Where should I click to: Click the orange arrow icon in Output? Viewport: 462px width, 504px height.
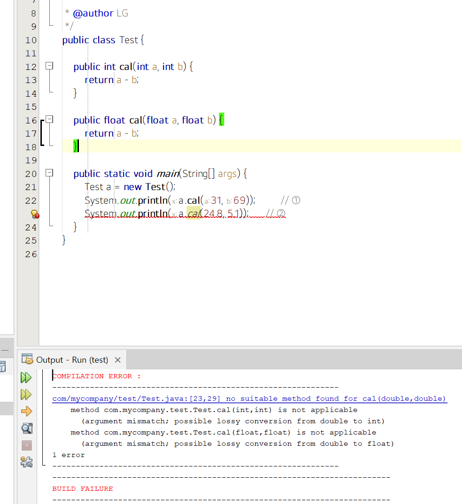click(x=26, y=411)
